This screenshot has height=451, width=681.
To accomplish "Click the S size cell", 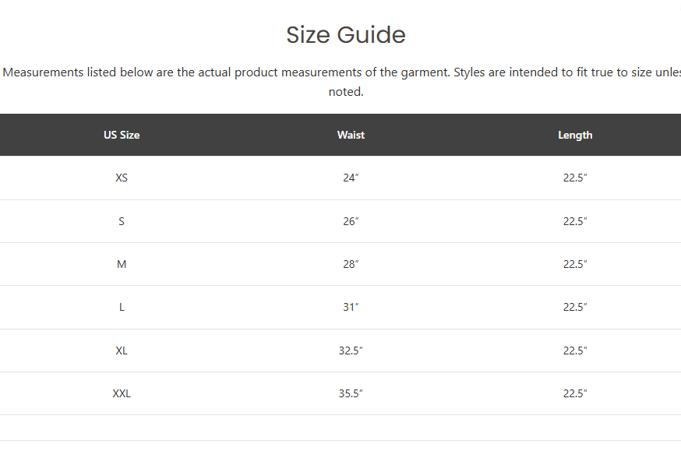I will (122, 221).
